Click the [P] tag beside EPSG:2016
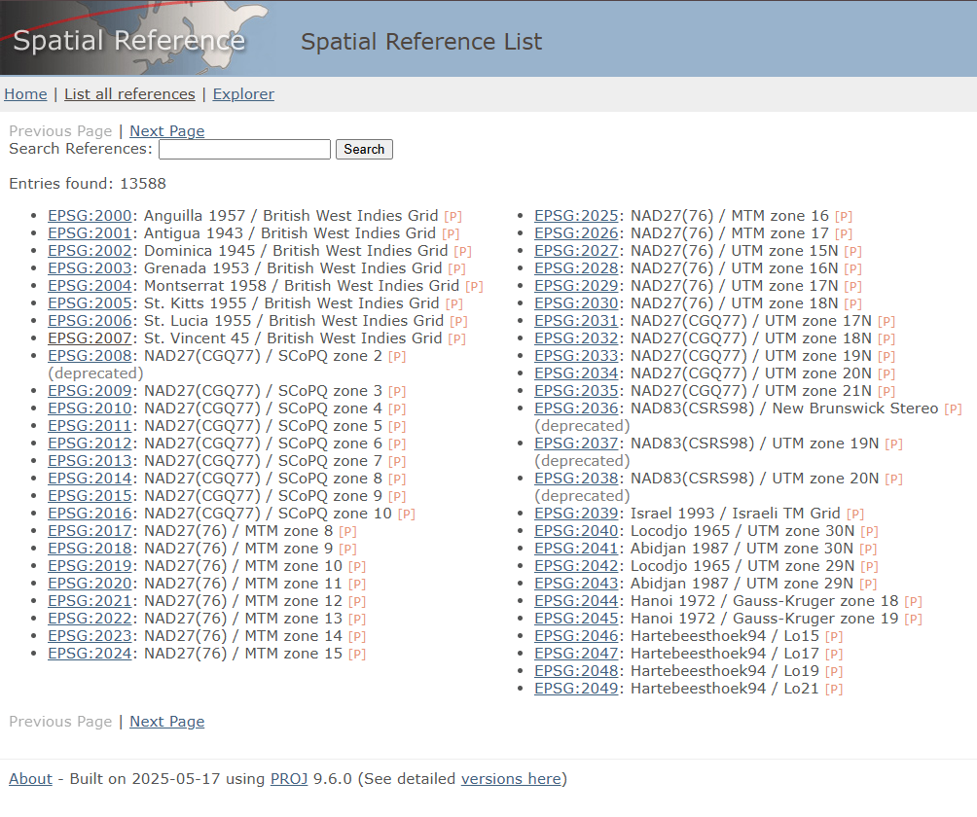The height and width of the screenshot is (817, 977). pyautogui.click(x=406, y=515)
